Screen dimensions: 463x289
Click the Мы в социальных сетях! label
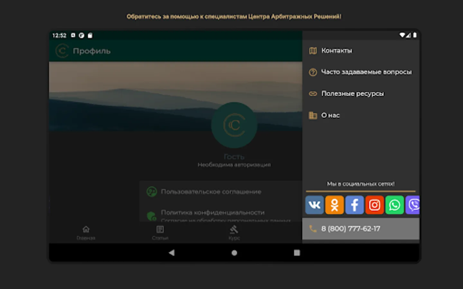pyautogui.click(x=361, y=184)
